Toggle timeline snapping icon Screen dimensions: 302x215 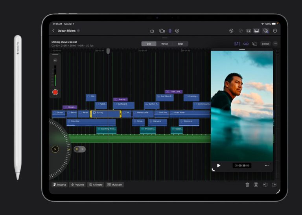246,44
